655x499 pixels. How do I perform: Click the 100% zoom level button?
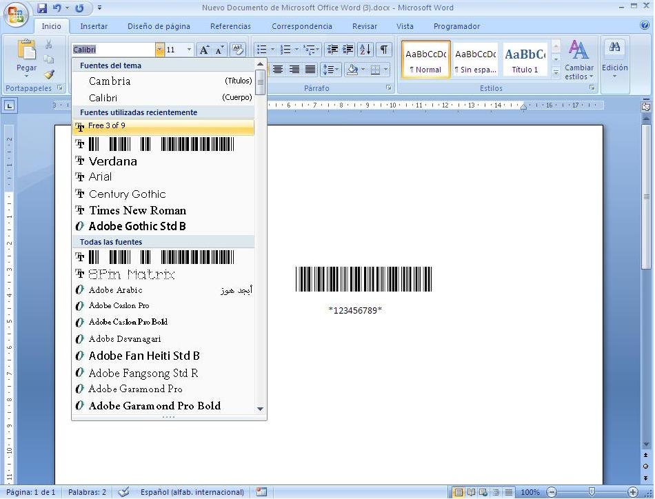click(x=530, y=492)
